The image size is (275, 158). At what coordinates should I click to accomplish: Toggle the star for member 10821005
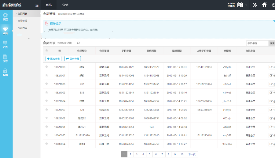tap(47, 92)
